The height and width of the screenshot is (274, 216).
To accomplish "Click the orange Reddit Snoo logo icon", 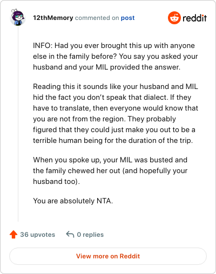I will coord(174,18).
